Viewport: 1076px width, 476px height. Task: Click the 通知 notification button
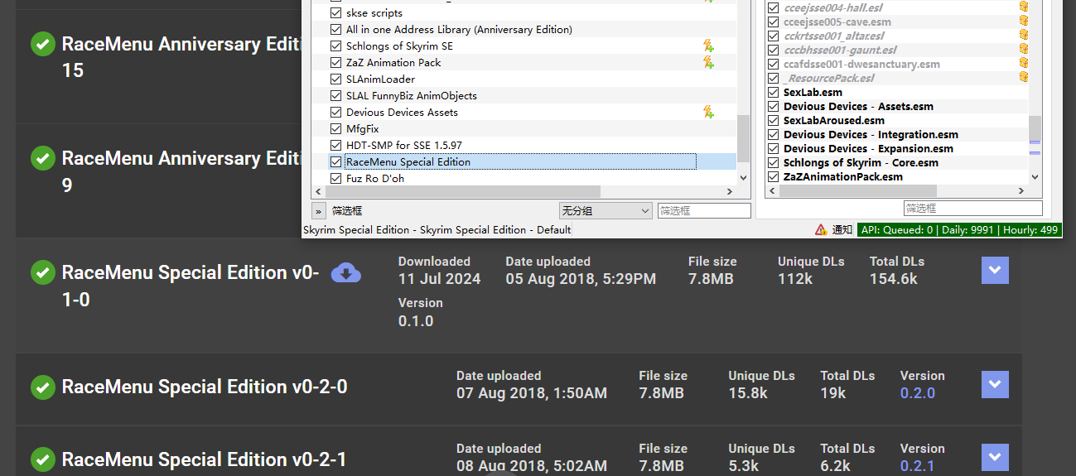point(842,230)
